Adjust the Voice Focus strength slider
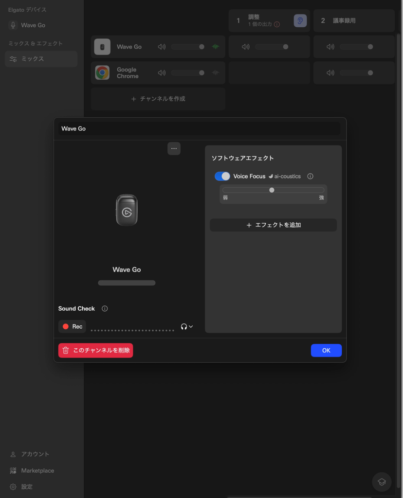This screenshot has width=403, height=498. click(x=274, y=190)
